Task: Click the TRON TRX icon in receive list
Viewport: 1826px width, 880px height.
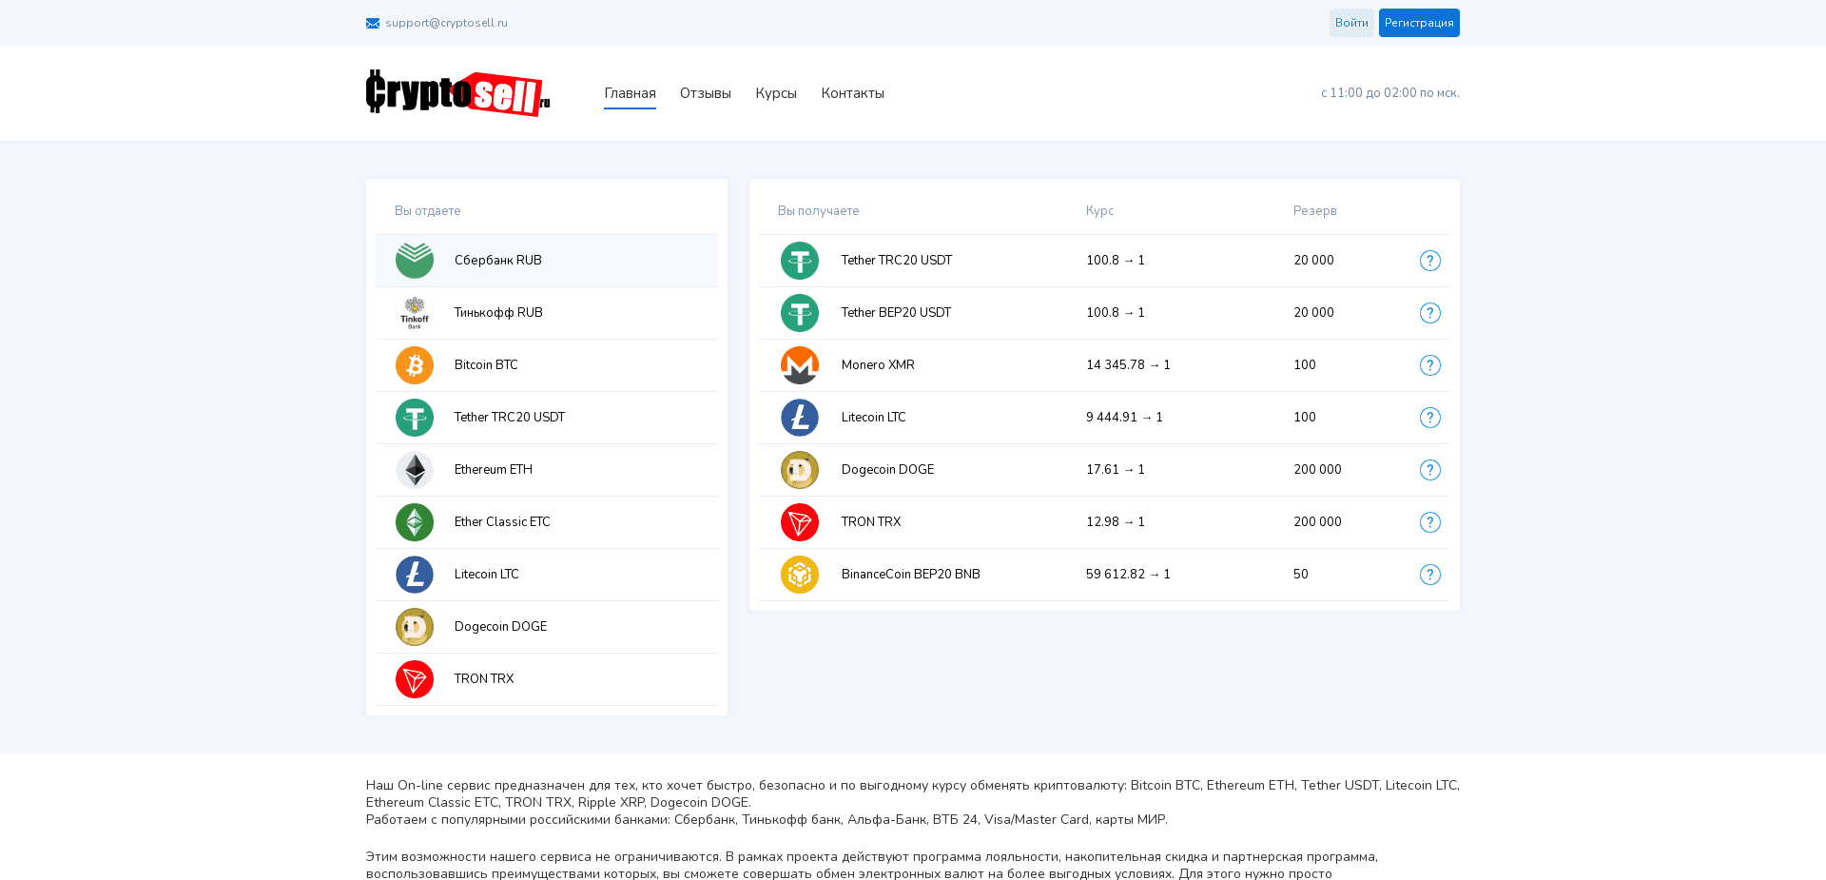Action: click(x=800, y=521)
